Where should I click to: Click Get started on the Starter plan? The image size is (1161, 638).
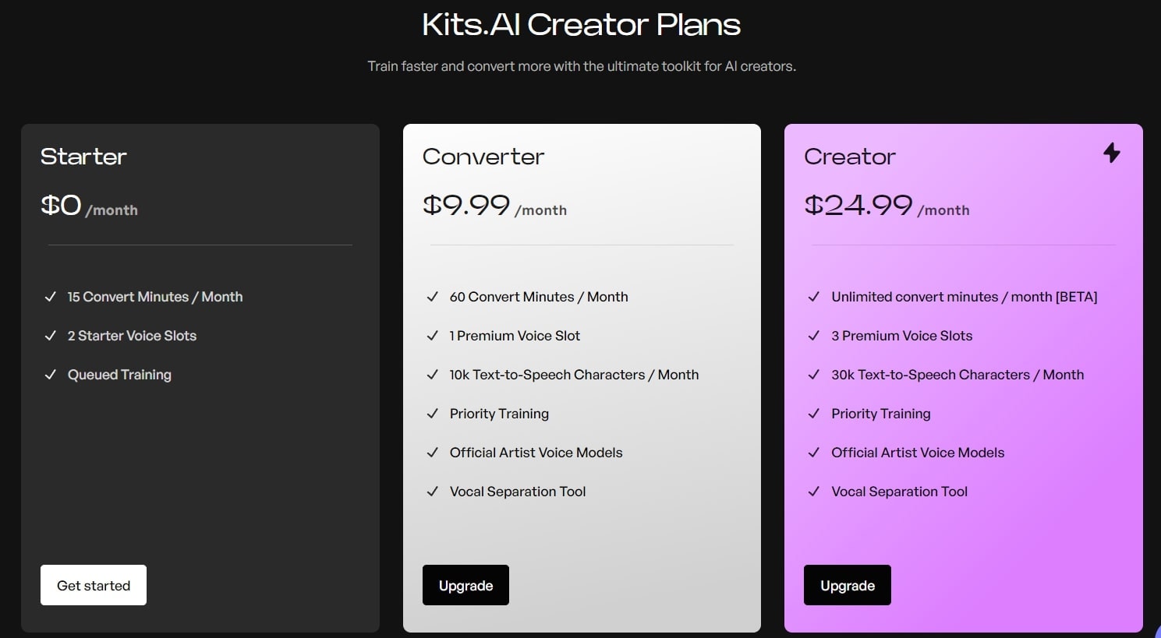coord(94,585)
